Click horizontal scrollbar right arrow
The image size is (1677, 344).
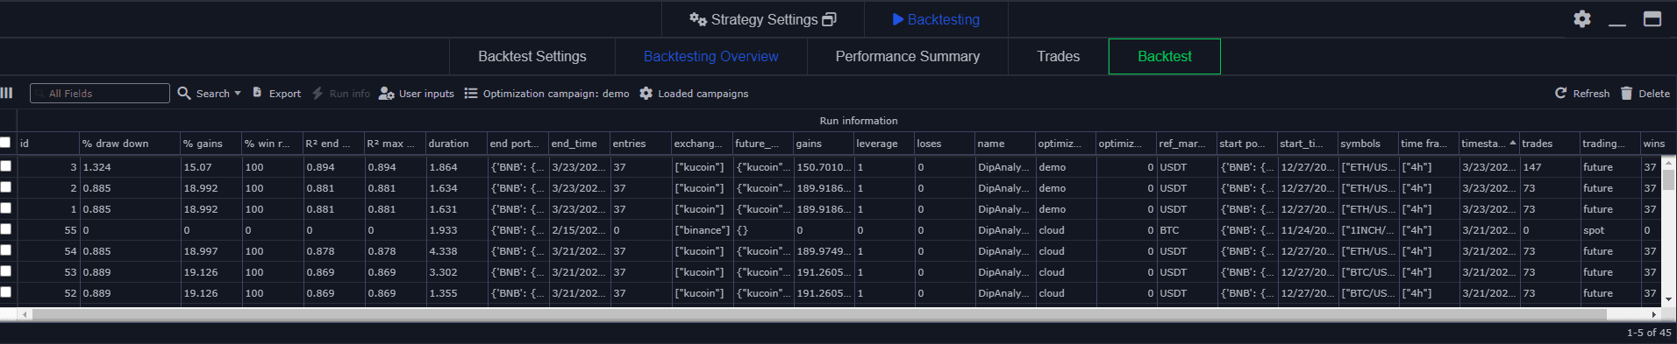tap(1654, 314)
